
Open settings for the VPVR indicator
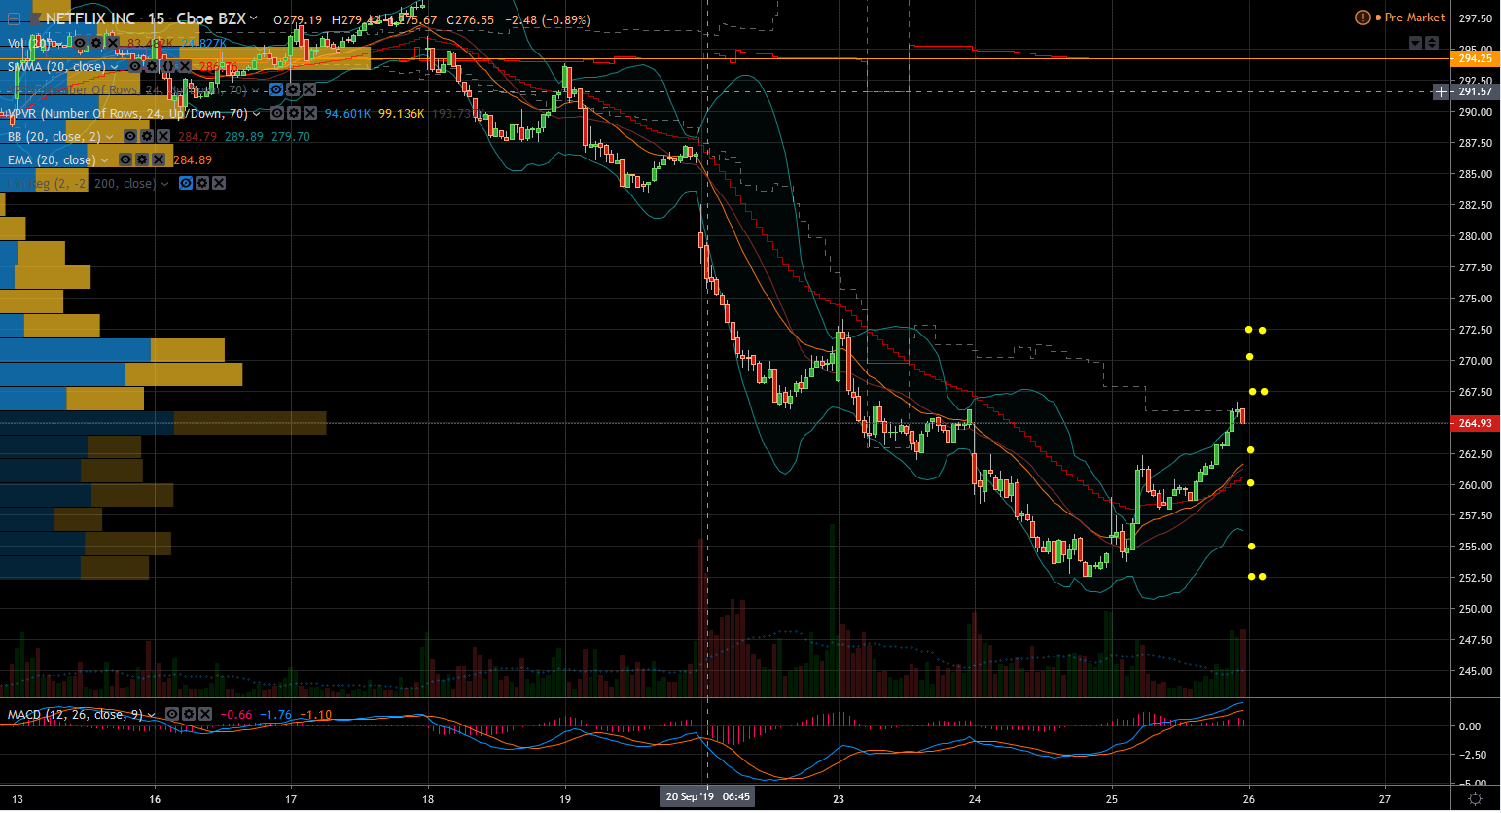293,113
